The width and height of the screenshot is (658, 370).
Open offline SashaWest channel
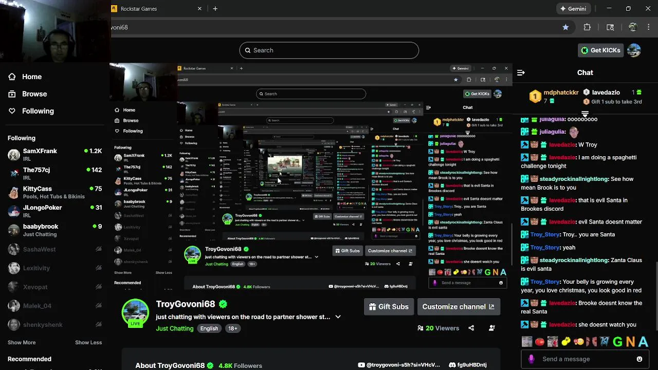[x=54, y=249]
